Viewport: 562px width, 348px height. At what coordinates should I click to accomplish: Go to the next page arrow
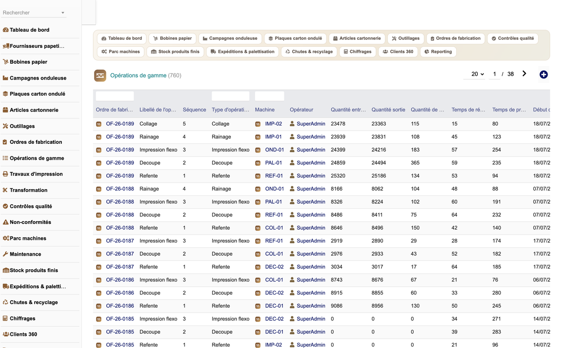(524, 74)
